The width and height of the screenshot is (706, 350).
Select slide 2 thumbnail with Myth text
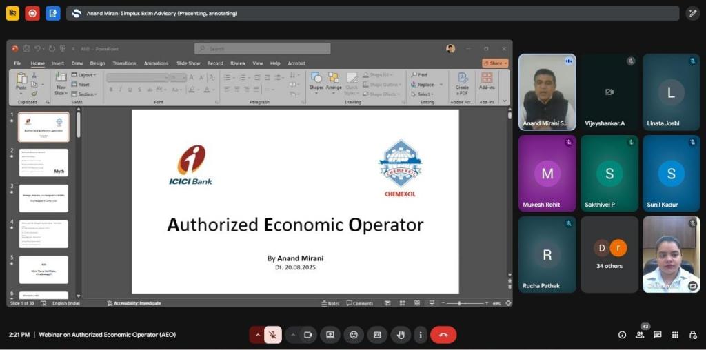point(43,163)
